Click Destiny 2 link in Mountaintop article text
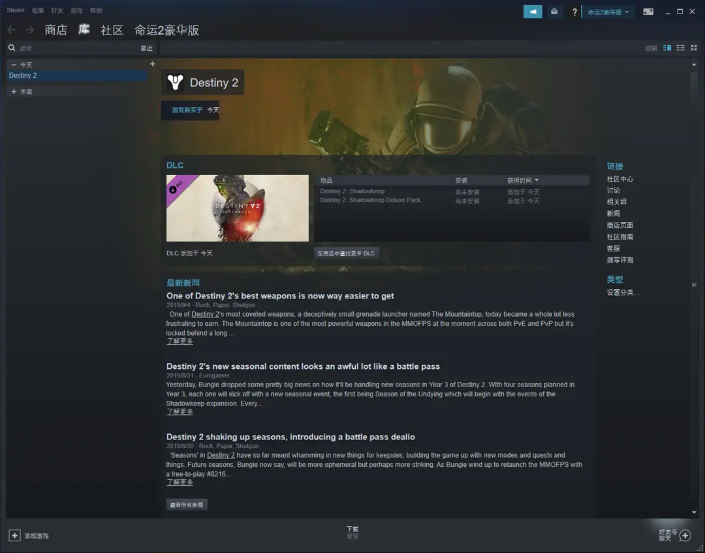 pyautogui.click(x=206, y=314)
